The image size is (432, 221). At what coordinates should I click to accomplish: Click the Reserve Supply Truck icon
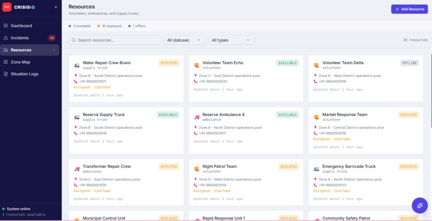coord(77,117)
